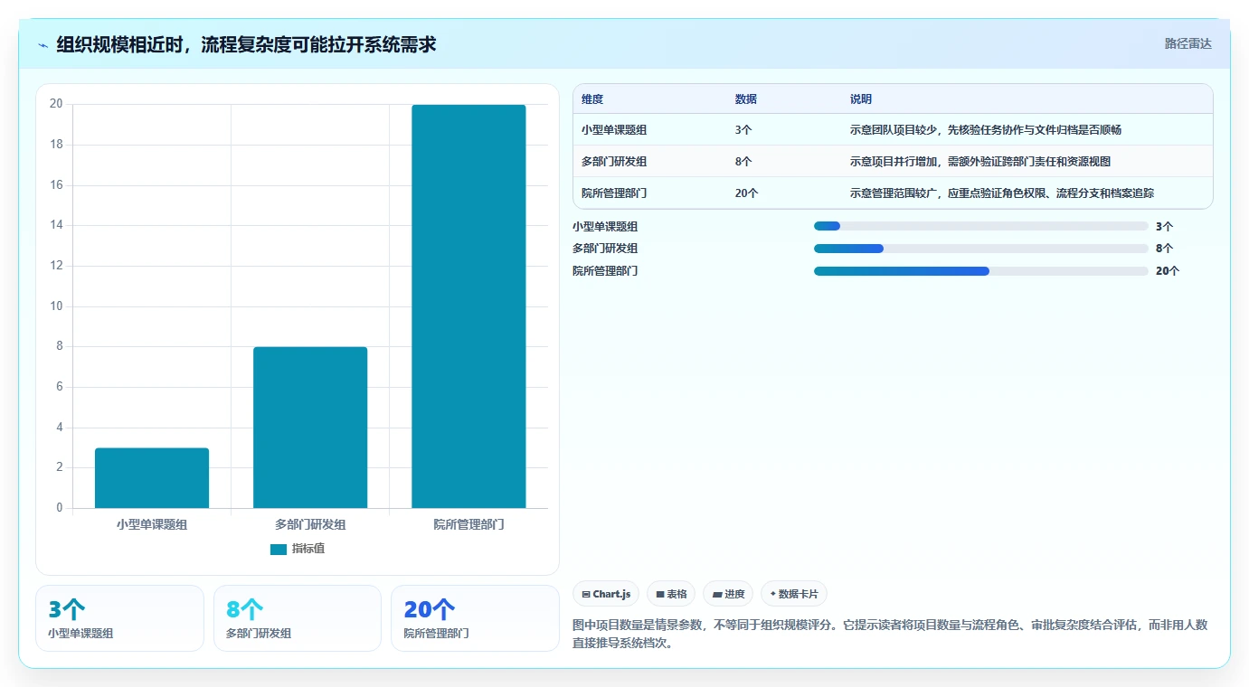Click the 小型单课题组 cell in the table
The width and height of the screenshot is (1249, 687).
pos(614,130)
